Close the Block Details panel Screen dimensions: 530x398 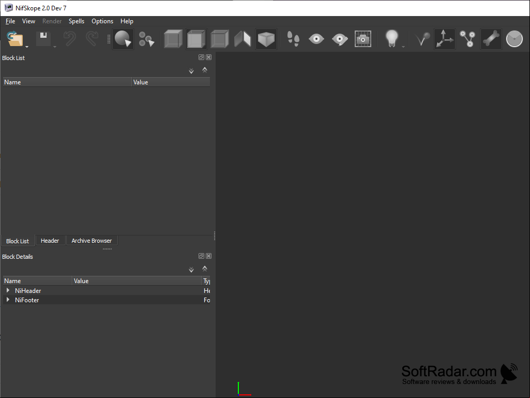pyautogui.click(x=208, y=256)
